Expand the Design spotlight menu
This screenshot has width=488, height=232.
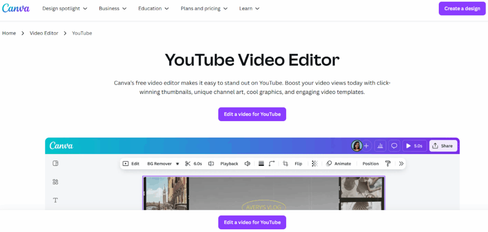click(x=65, y=9)
